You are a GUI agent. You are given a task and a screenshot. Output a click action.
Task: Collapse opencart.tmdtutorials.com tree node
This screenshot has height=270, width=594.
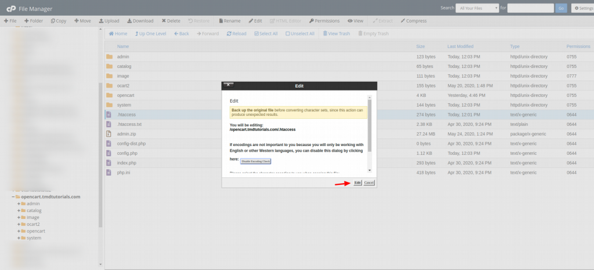tap(13, 197)
